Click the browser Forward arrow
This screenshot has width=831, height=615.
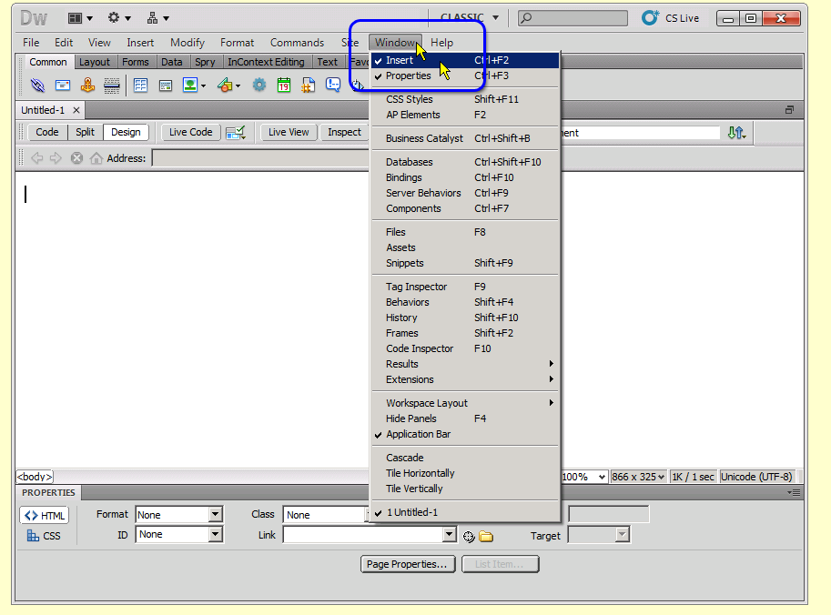point(56,158)
